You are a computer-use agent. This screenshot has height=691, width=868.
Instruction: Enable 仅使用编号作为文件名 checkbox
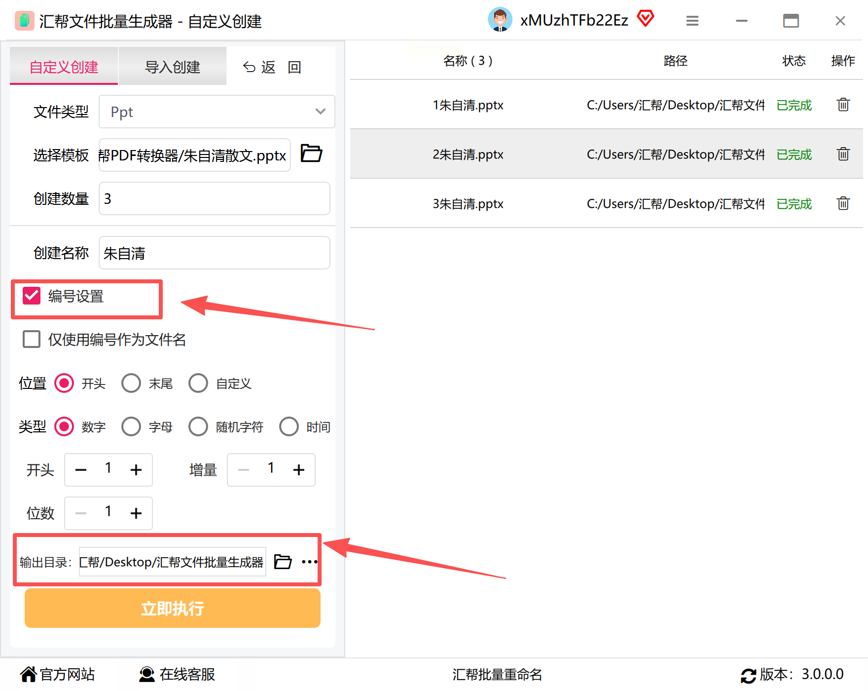coord(32,340)
